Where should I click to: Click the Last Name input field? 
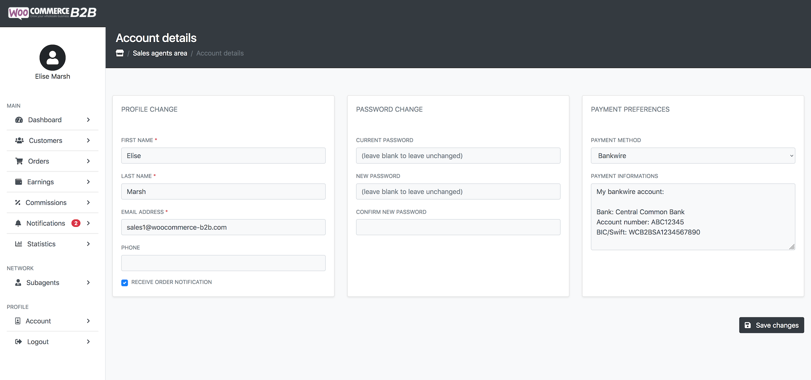coord(223,192)
